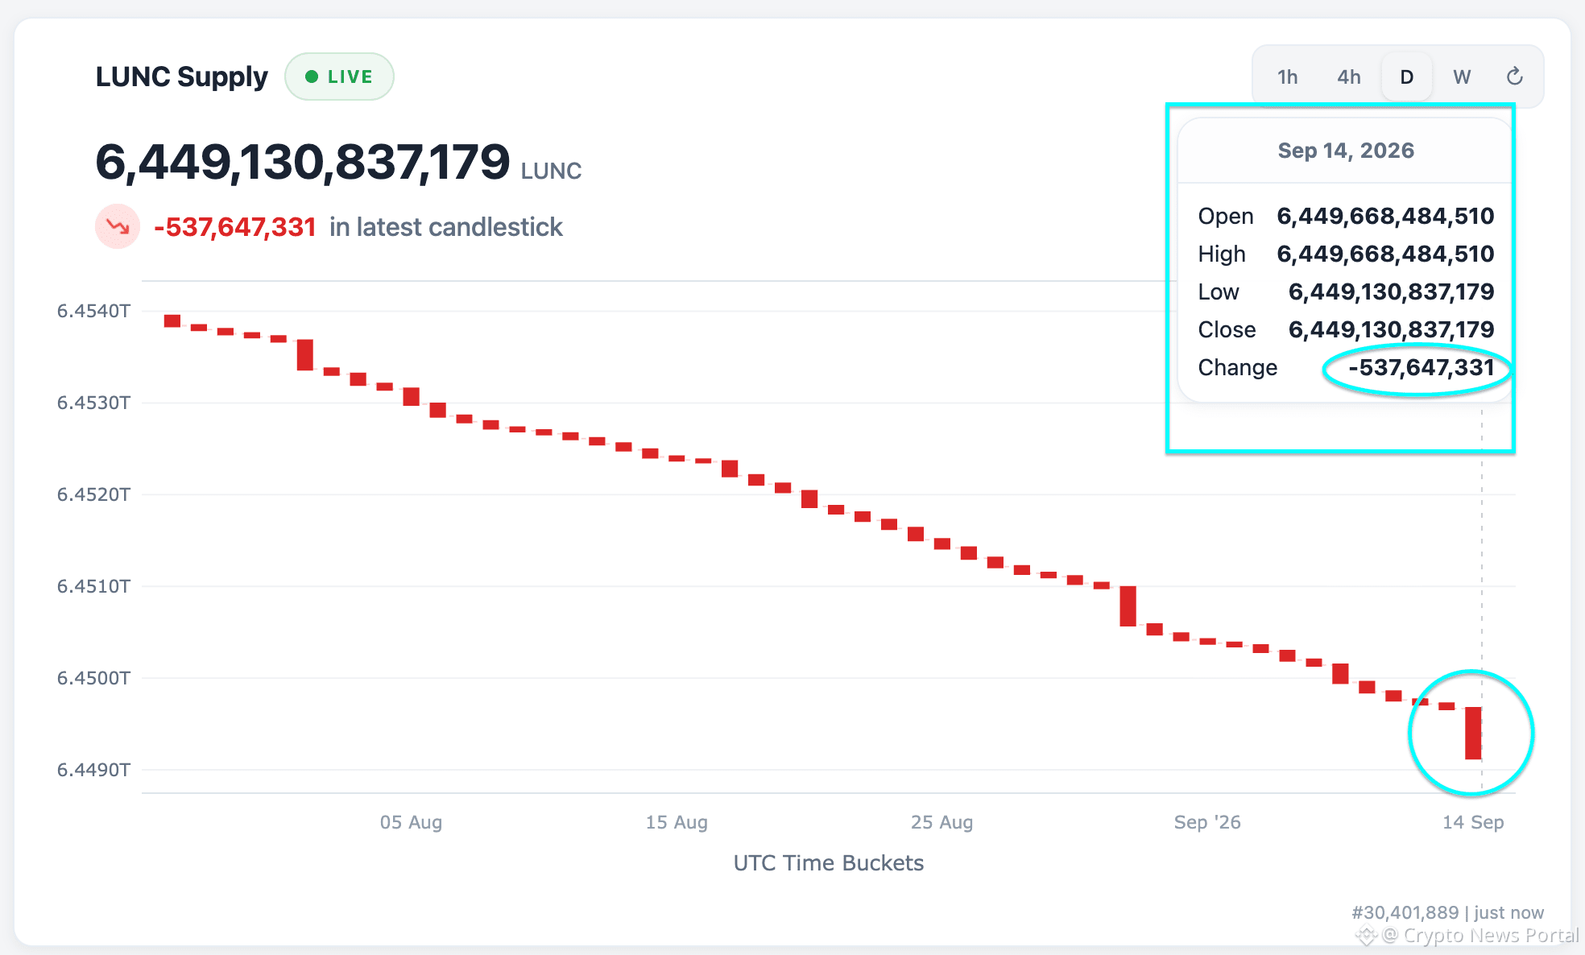Screen dimensions: 1585x955
Task: Click the refresh icon in timeframe bar
Action: pos(1514,76)
